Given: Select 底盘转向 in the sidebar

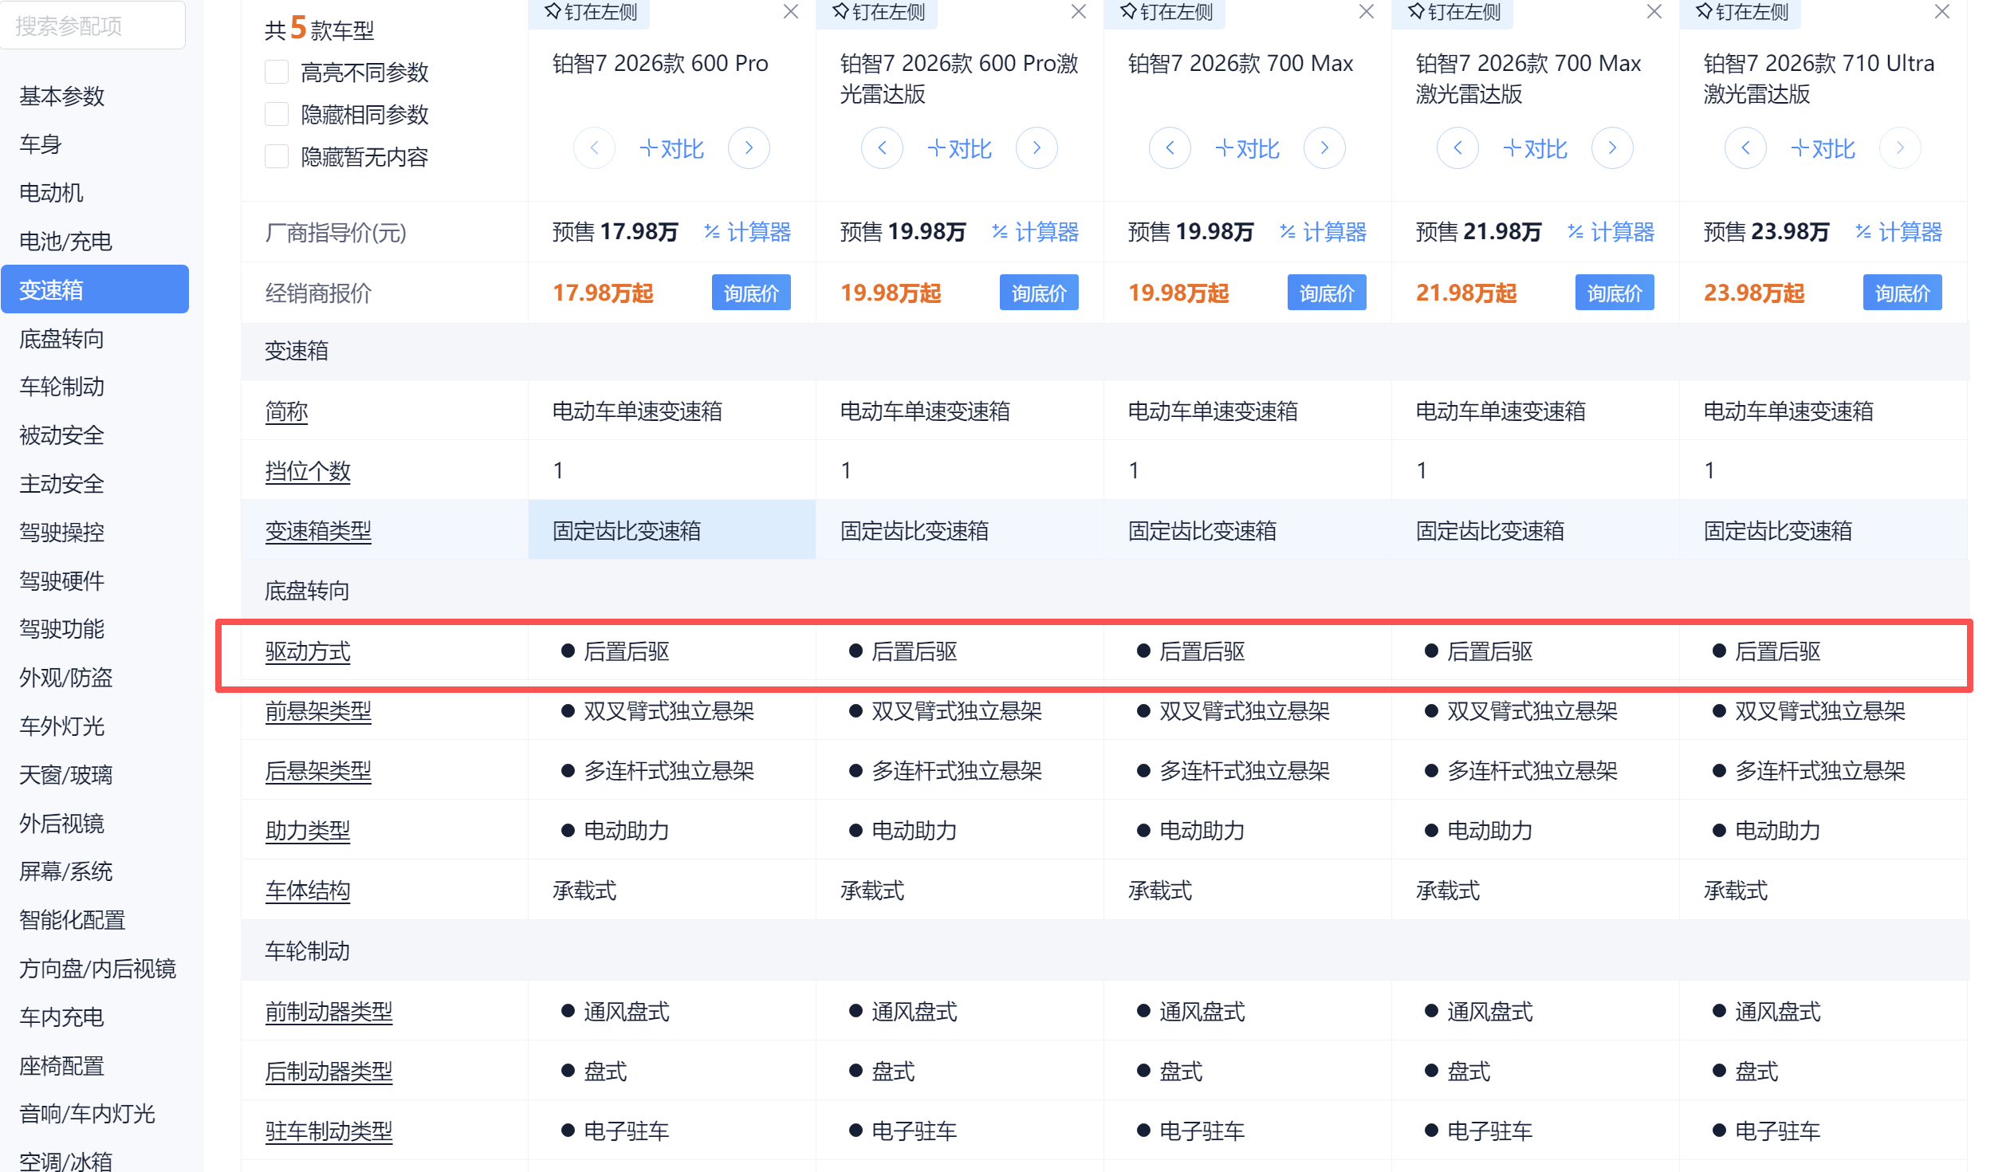Looking at the screenshot, I should click(61, 339).
